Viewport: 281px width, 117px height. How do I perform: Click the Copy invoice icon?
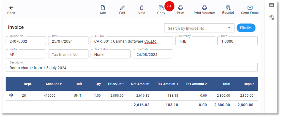tap(161, 8)
